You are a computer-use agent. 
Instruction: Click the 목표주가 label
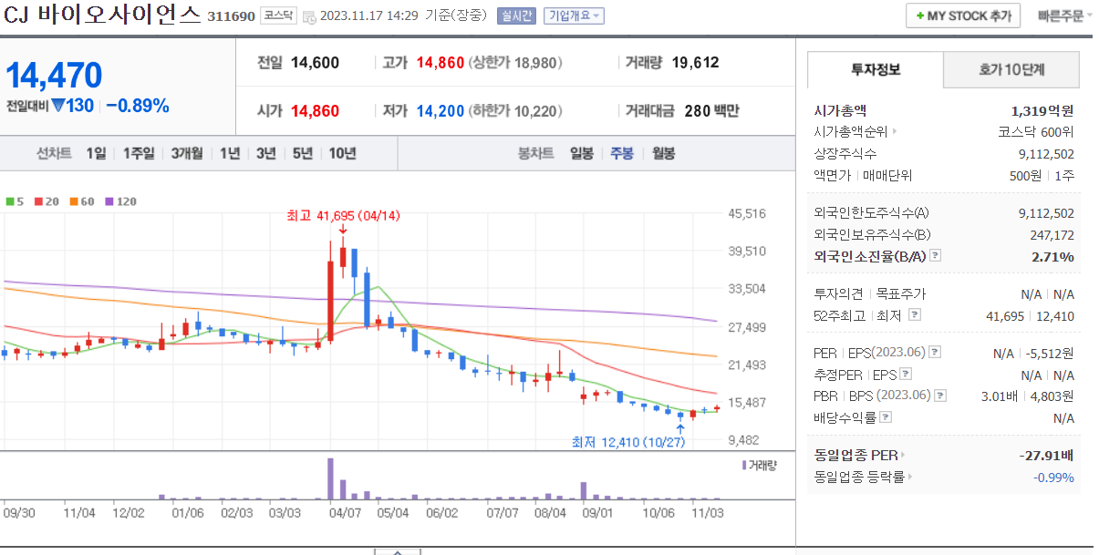point(900,293)
